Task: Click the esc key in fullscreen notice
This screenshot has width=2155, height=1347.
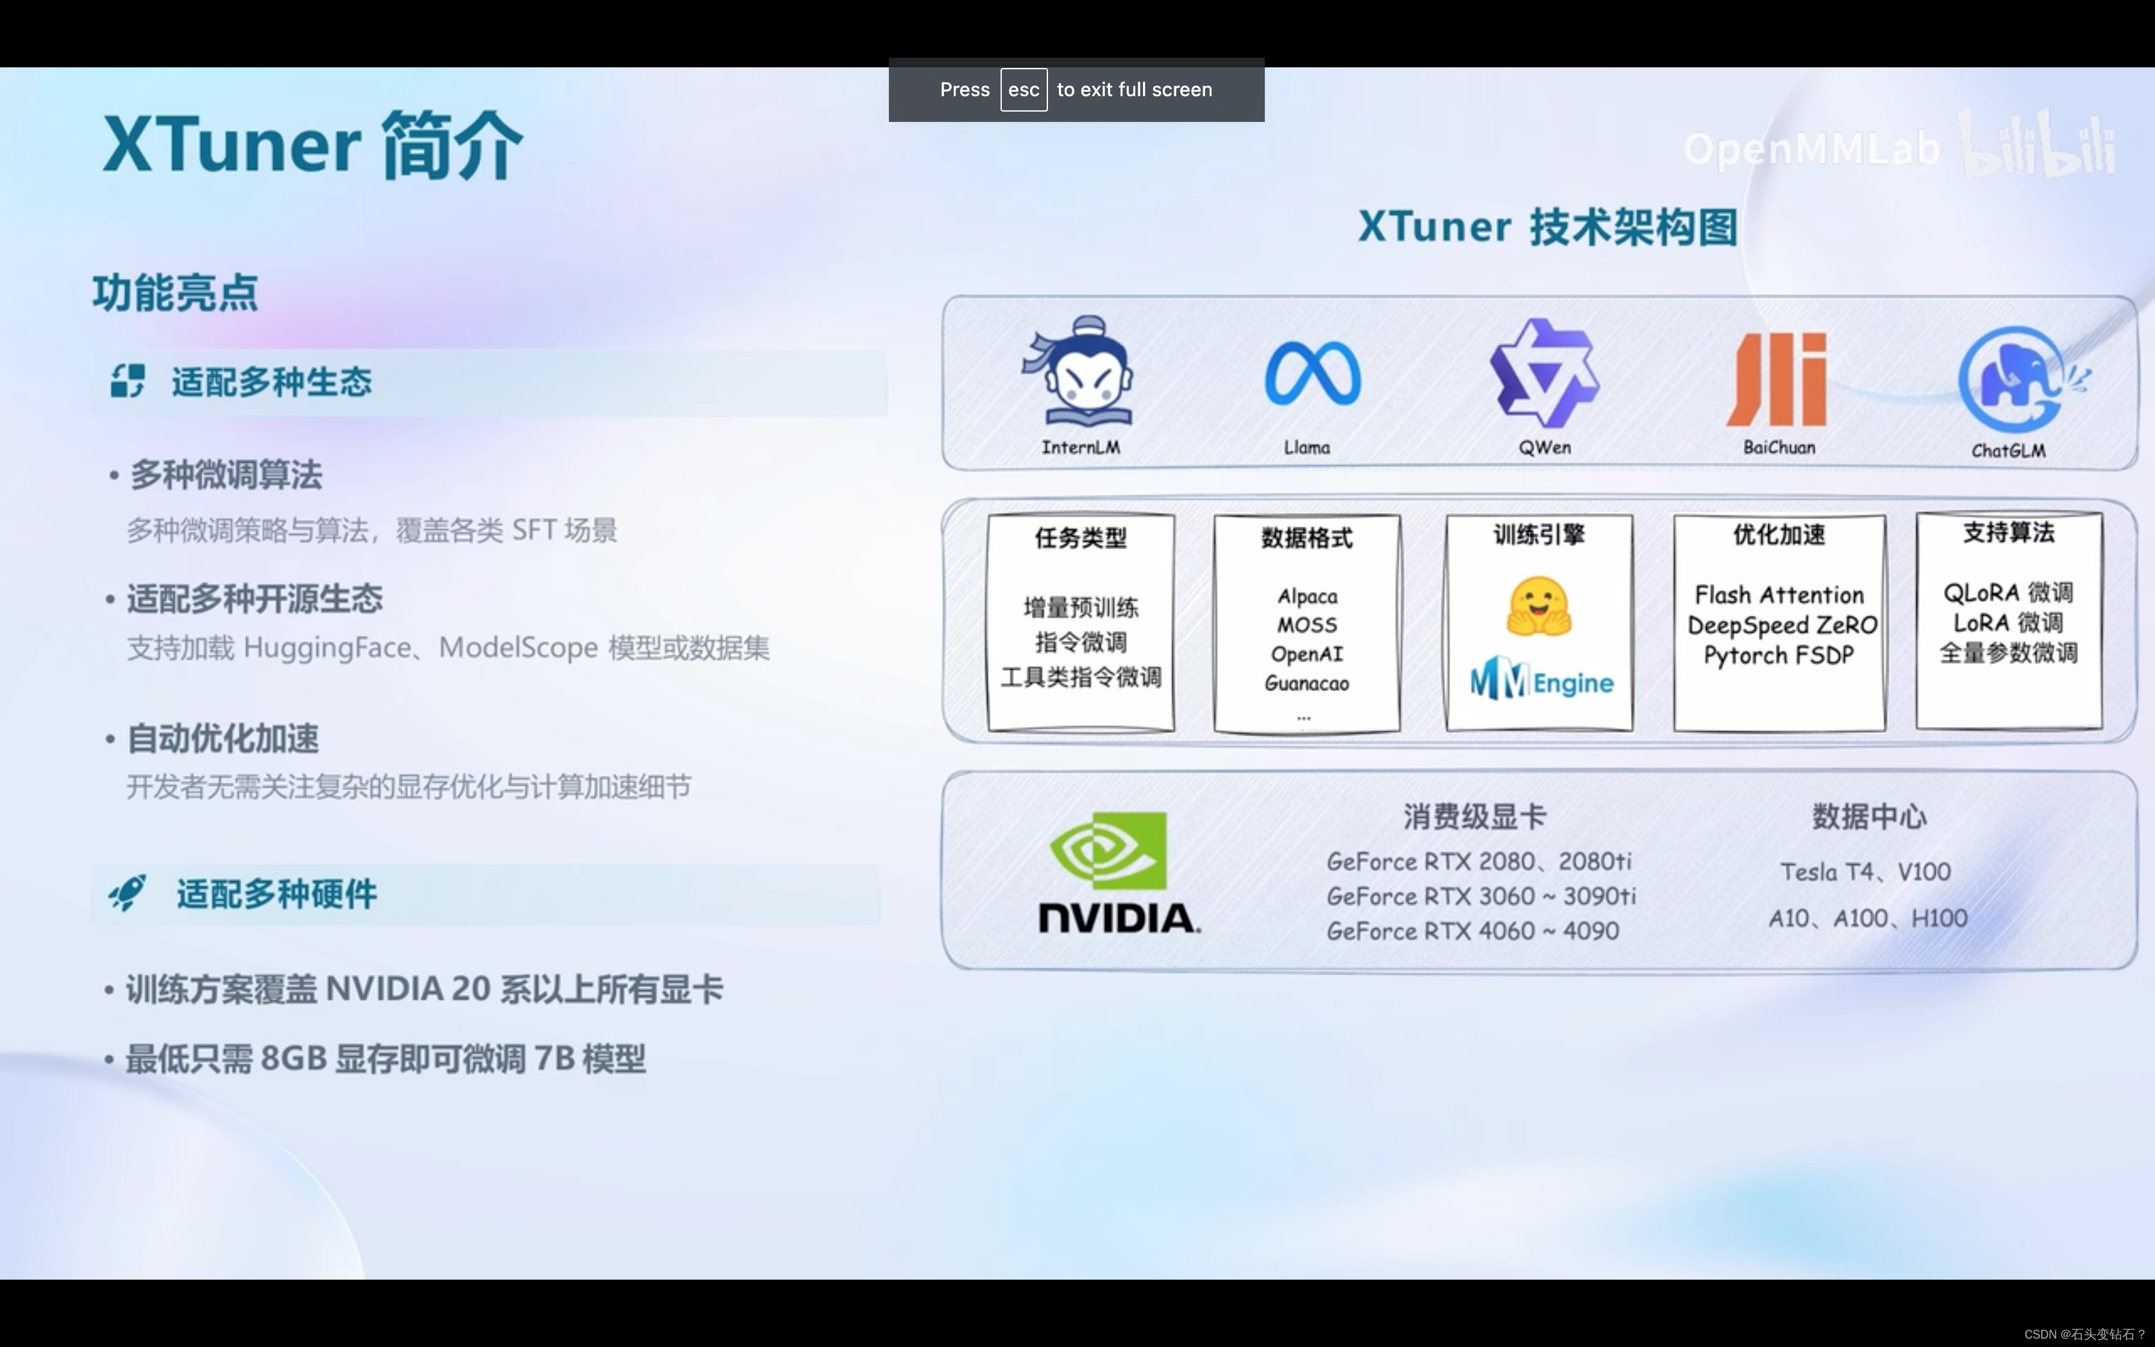Action: coord(1023,90)
